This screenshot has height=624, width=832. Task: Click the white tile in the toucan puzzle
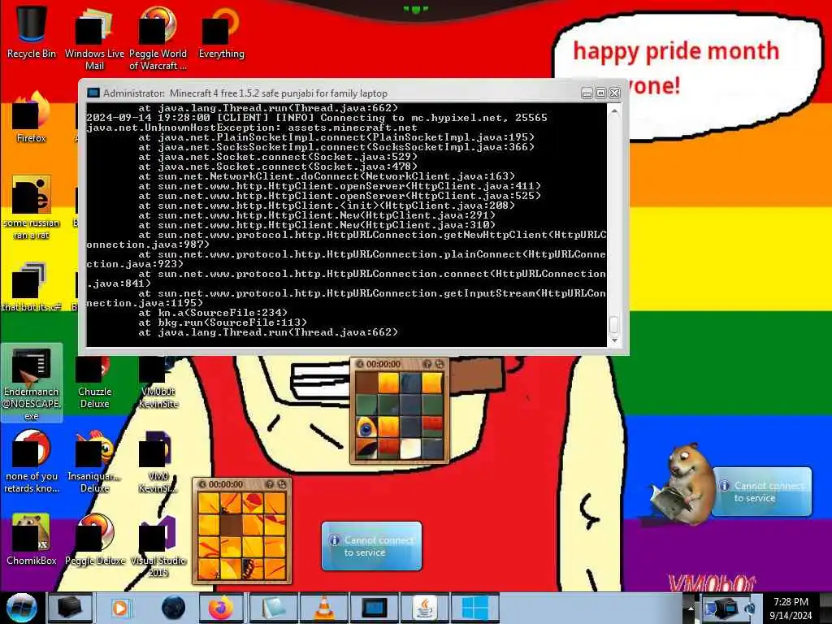tap(410, 448)
